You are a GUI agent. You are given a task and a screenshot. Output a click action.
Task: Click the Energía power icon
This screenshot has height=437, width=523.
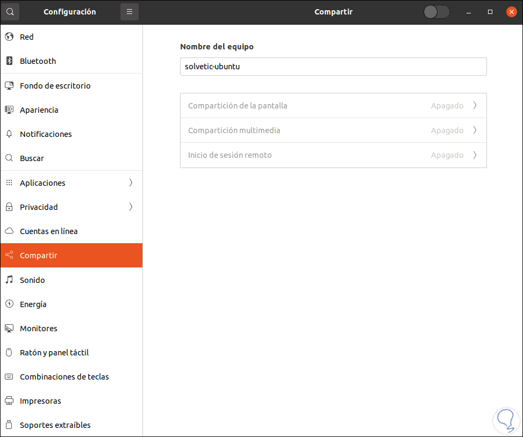click(9, 304)
